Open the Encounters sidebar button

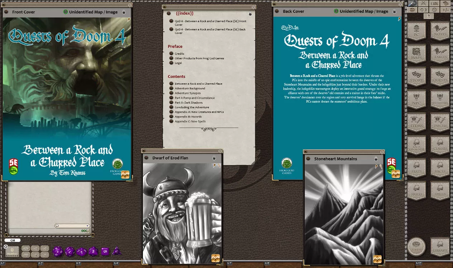coord(440,100)
